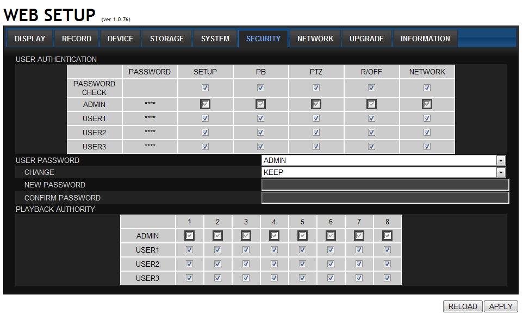Click ADMIN playback authority channel 5 checkbox

[302, 236]
